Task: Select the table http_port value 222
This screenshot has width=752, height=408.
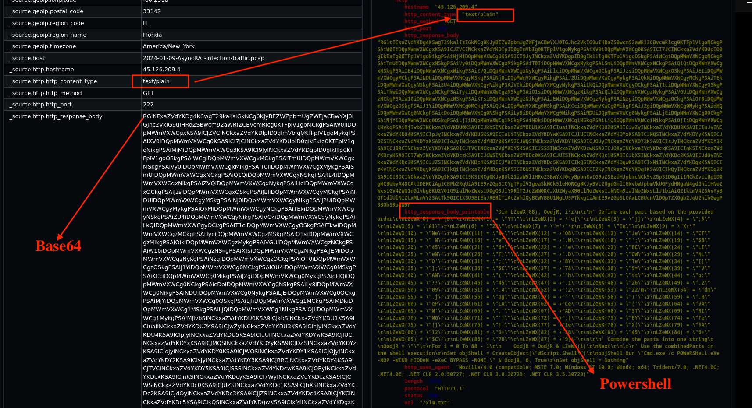Action: [x=148, y=105]
